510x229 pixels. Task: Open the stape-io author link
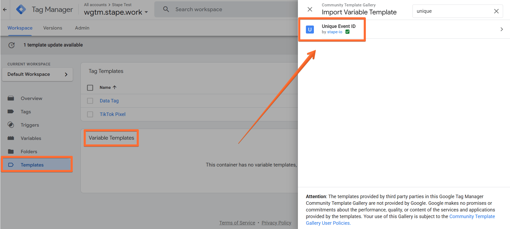335,32
